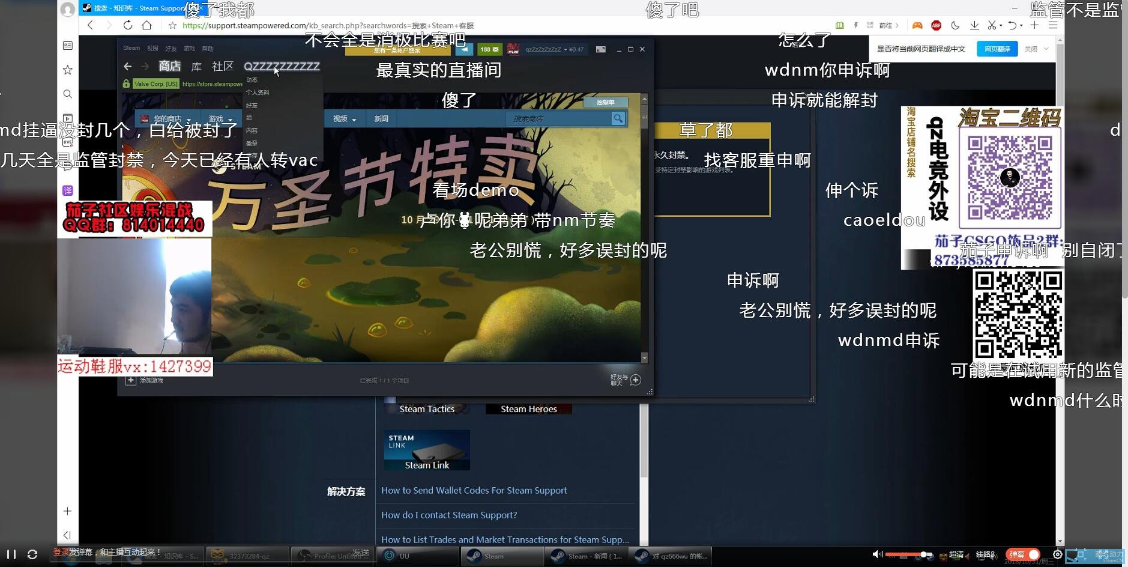Open the 帮助 menu in Steam client
The width and height of the screenshot is (1128, 567).
[x=208, y=49]
